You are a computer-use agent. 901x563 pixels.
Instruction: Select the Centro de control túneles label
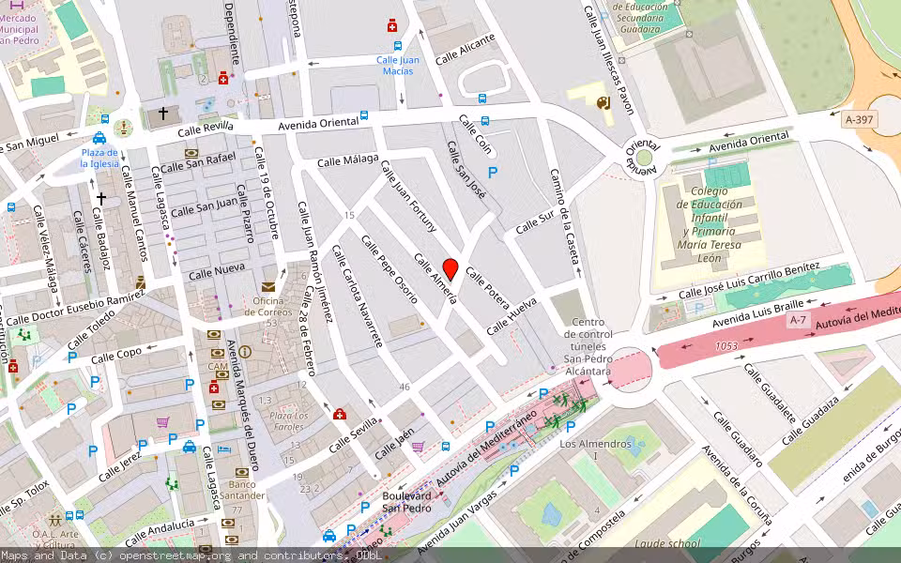(x=588, y=347)
